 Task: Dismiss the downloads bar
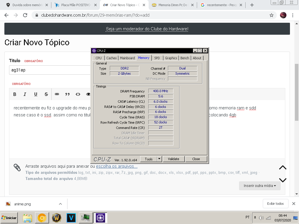[294, 204]
